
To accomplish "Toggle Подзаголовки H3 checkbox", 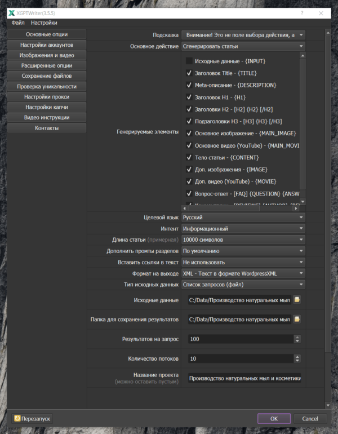I will [189, 121].
